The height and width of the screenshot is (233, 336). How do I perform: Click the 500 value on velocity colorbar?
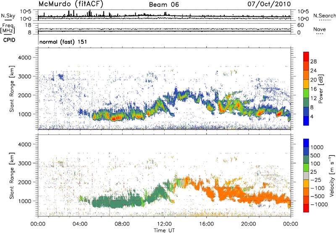315,155
